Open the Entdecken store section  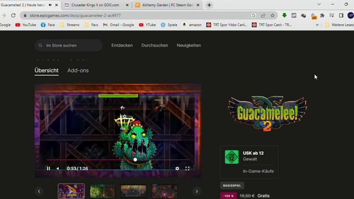(x=122, y=45)
